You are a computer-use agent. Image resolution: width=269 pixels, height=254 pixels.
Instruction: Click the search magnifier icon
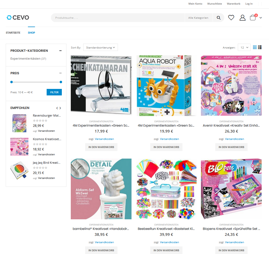click(218, 18)
